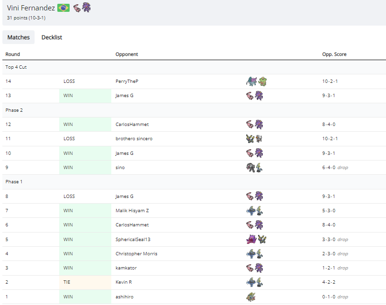Image resolution: width=386 pixels, height=305 pixels.
Task: Click SphericalSeal13's deck icons
Action: 256,239
